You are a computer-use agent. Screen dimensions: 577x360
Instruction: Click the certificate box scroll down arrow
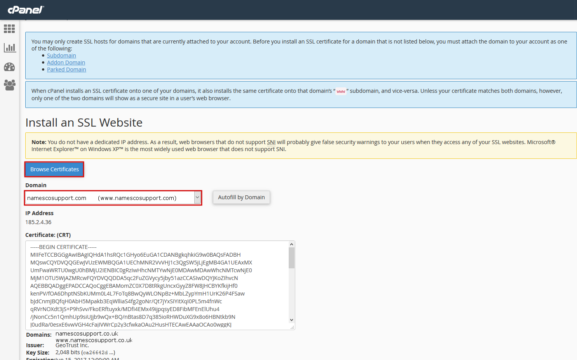[291, 320]
